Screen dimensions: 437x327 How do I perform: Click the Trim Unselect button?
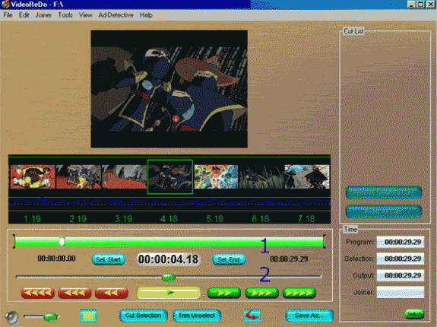coord(197,316)
